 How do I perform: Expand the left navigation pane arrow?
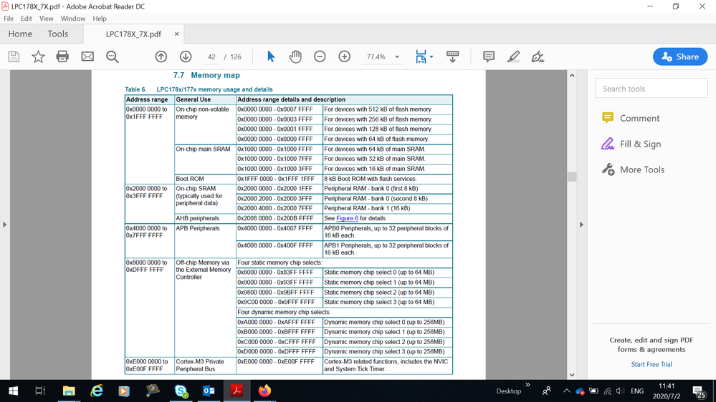pyautogui.click(x=4, y=224)
